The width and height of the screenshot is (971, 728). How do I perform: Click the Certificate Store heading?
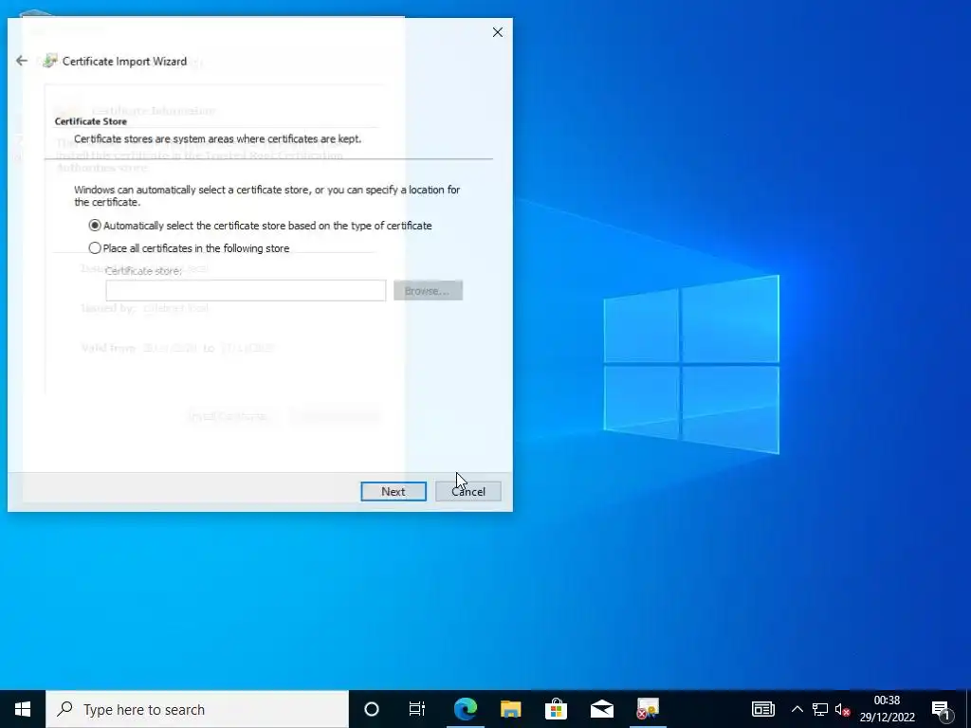click(91, 121)
